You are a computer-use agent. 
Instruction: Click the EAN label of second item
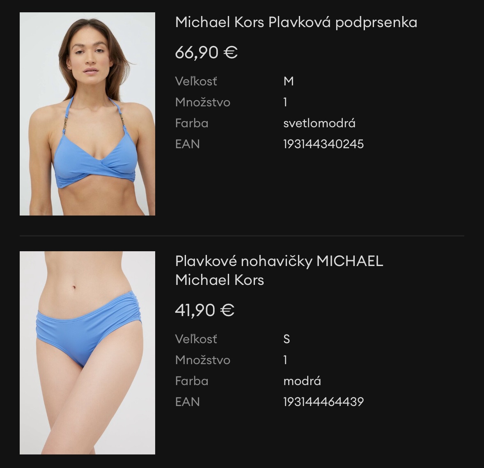pos(187,402)
